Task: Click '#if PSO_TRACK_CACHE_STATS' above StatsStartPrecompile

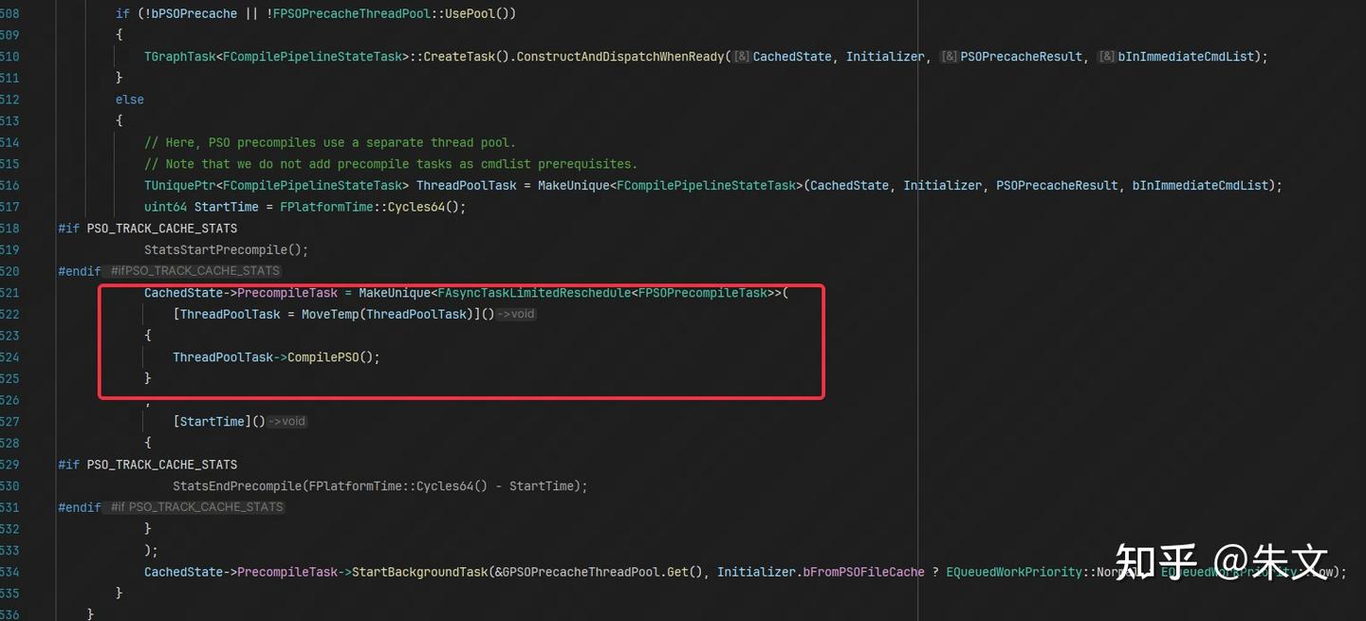Action: coord(147,228)
